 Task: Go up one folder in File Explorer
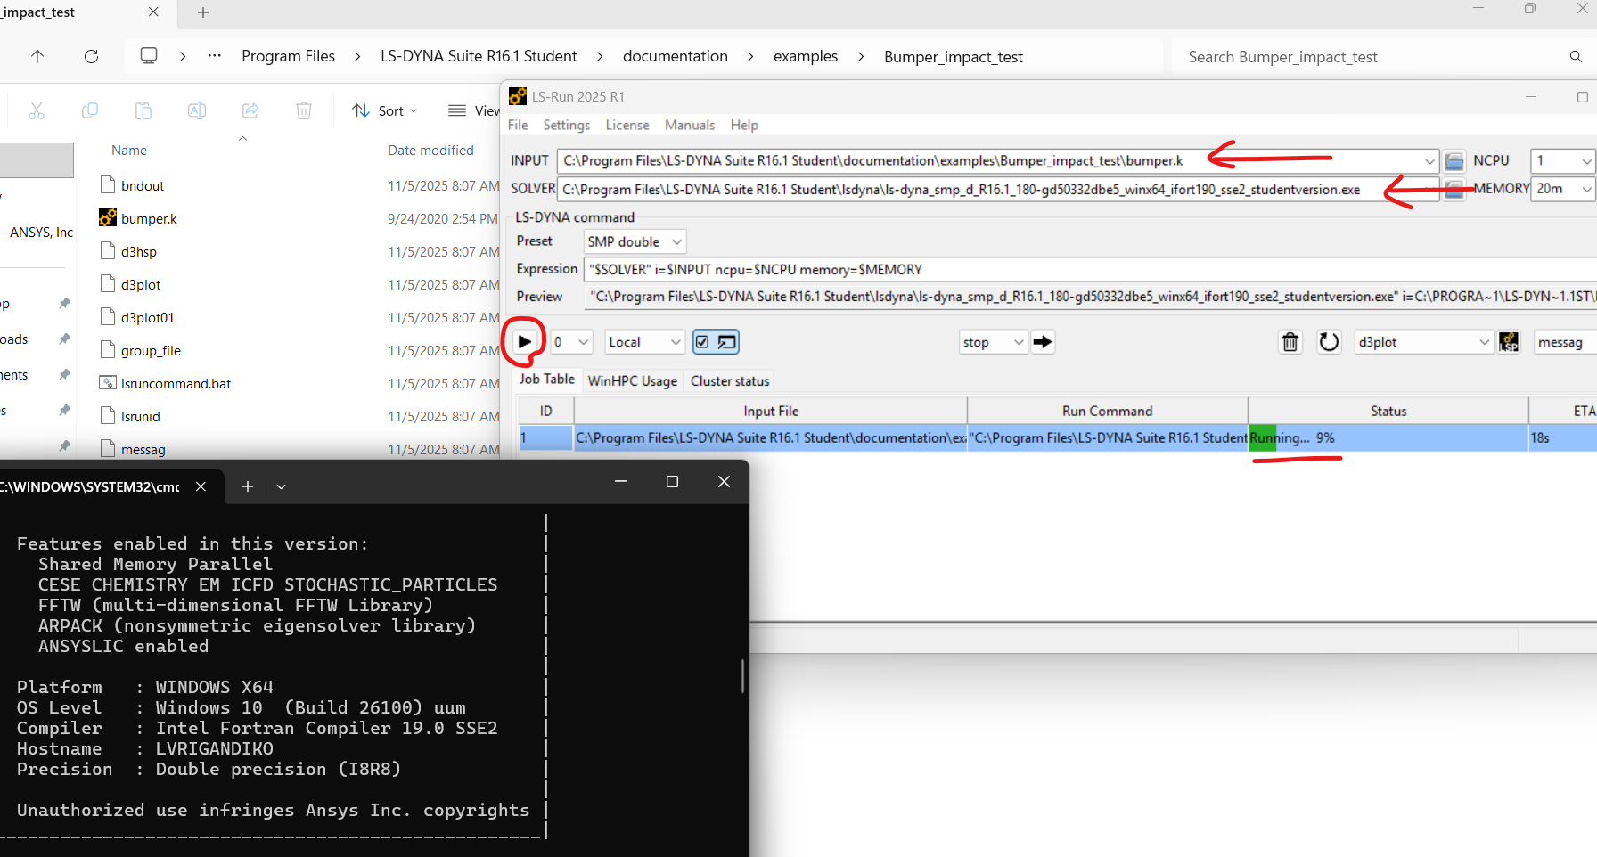37,56
